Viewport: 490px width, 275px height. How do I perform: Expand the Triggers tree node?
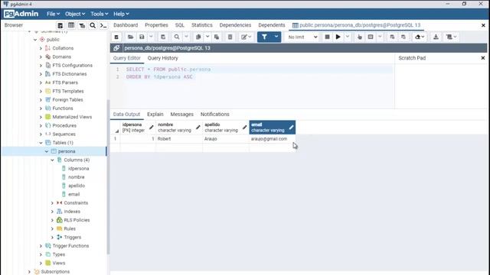(53, 238)
